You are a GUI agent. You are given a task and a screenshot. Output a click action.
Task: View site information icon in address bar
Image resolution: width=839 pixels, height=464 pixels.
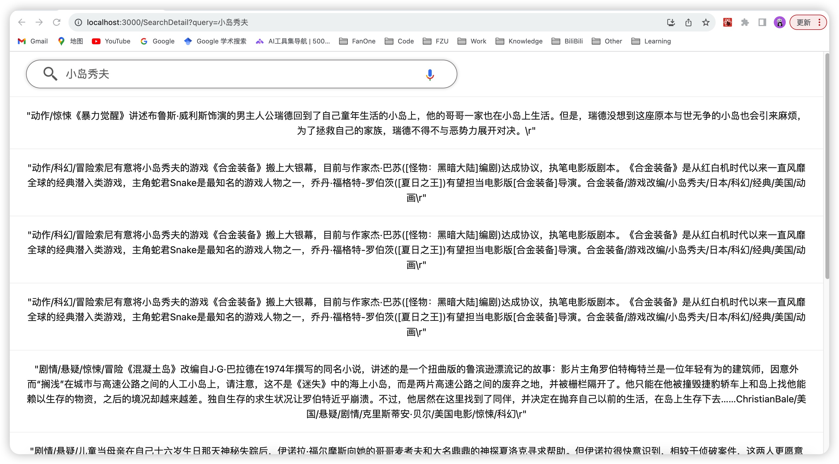click(x=78, y=22)
